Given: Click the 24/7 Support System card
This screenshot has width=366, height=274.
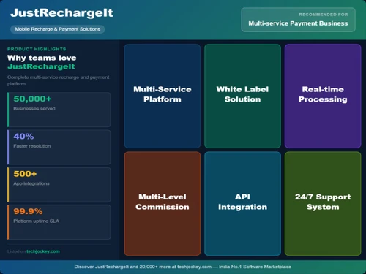Looking at the screenshot, I should coord(323,204).
